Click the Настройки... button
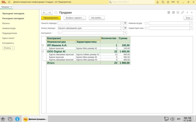 click(x=97, y=18)
